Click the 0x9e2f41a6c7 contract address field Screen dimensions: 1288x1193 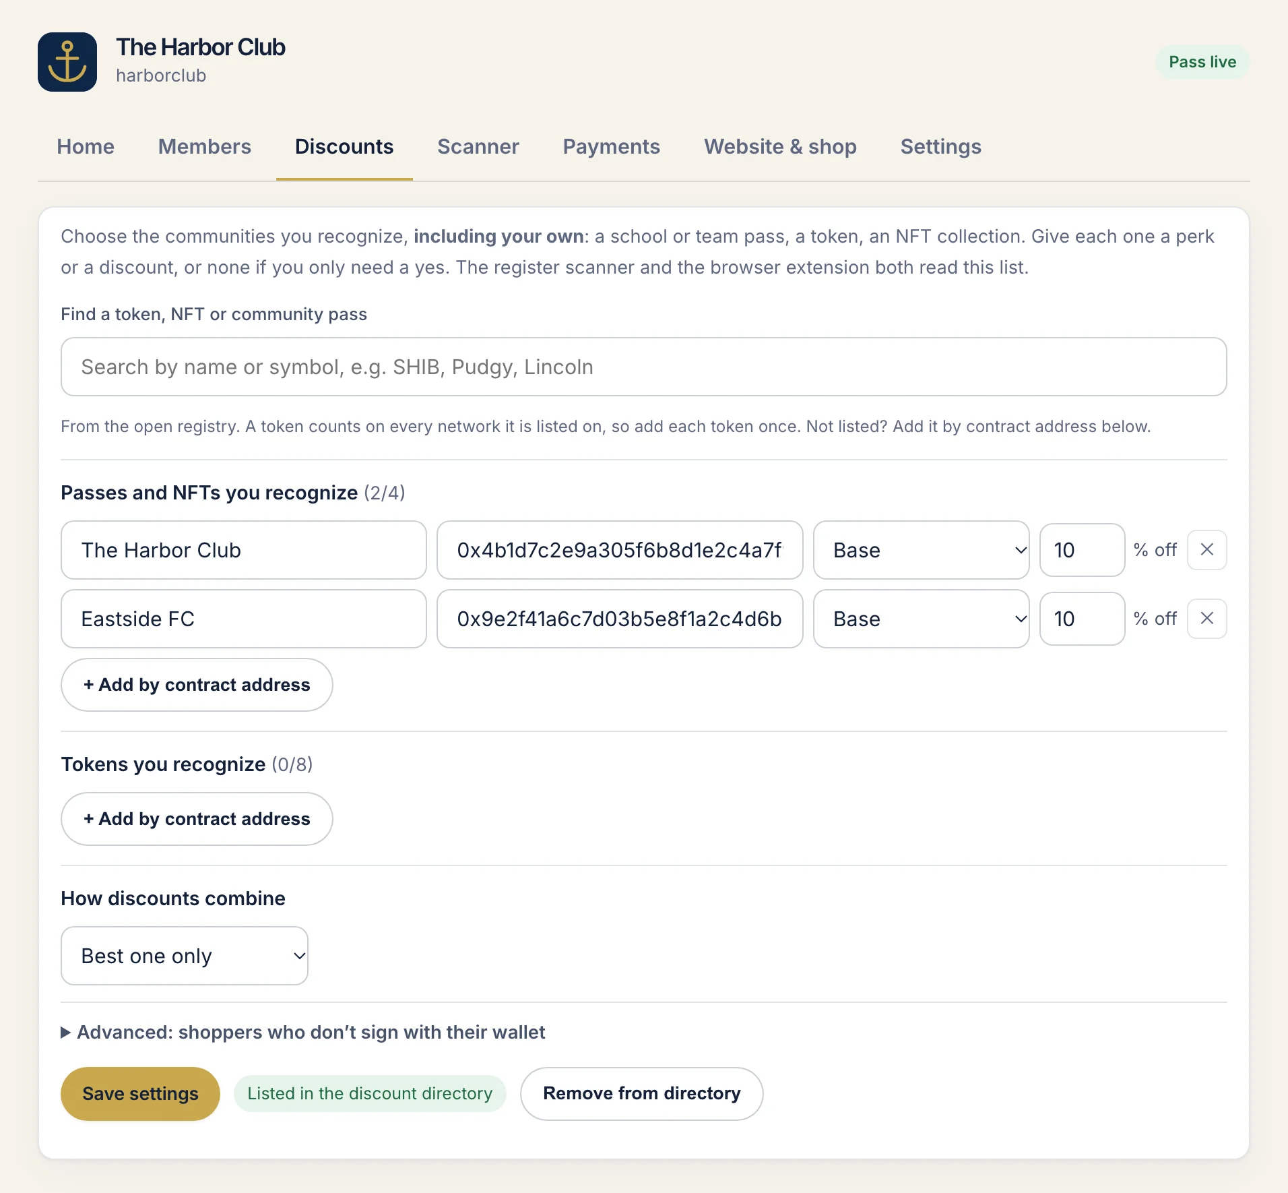620,619
